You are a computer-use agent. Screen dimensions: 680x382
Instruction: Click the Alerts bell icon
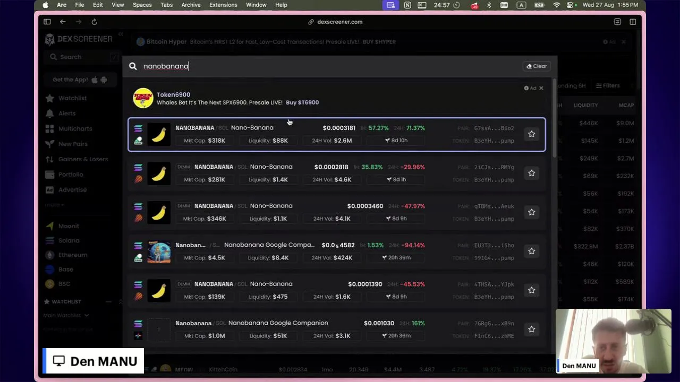49,114
